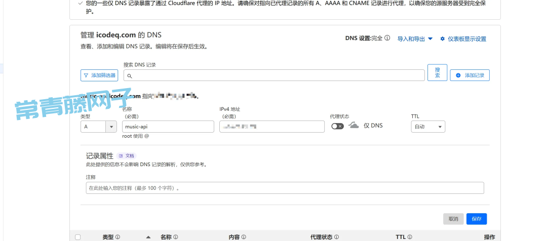Click the info icon beside 内容 column header
547x241 pixels.
pos(244,237)
